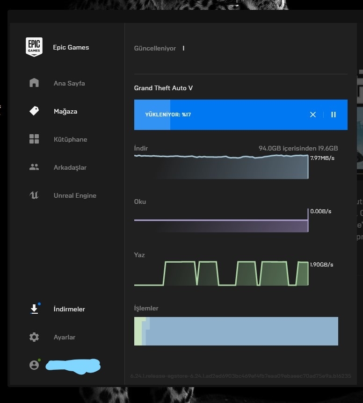Click the Epic Games logo icon
This screenshot has height=403, width=363.
click(x=34, y=47)
